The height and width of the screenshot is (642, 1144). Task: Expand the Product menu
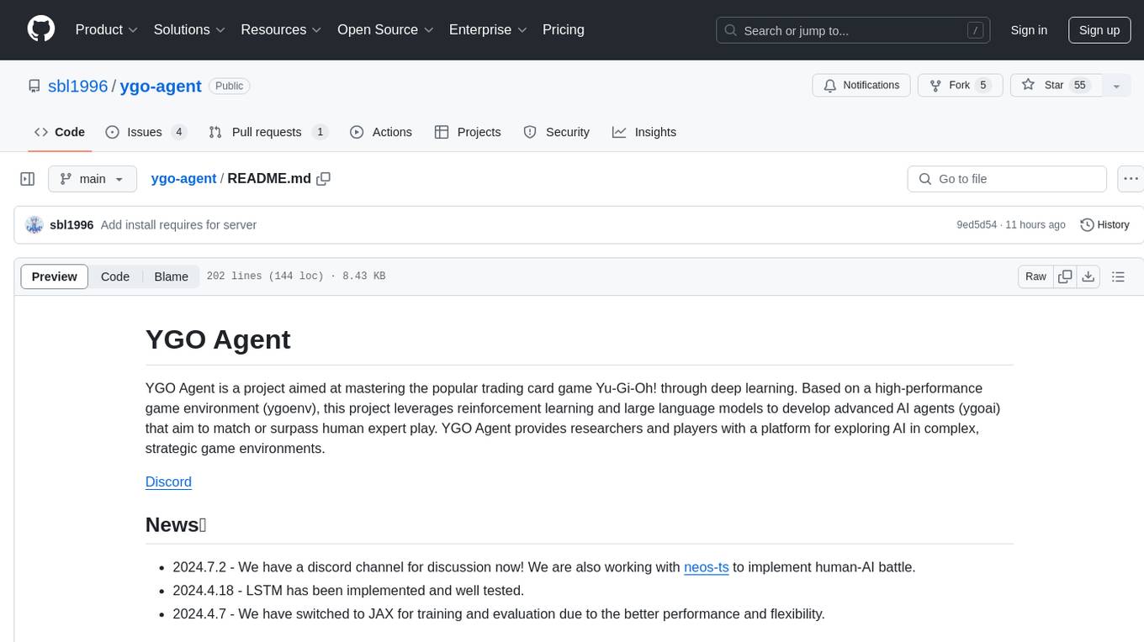107,29
